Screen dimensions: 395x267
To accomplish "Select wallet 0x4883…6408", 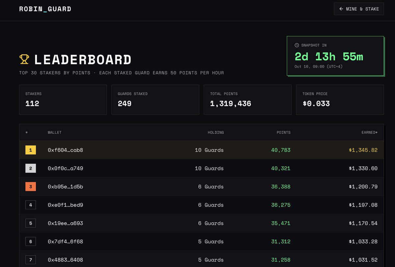I will (66, 260).
